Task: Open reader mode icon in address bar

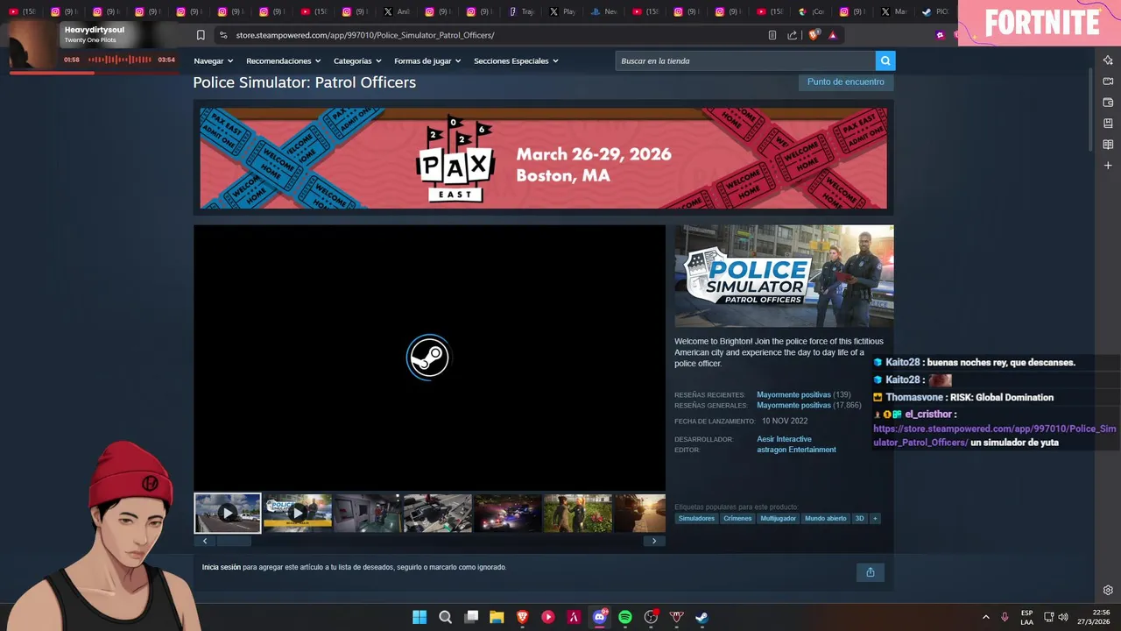Action: pyautogui.click(x=772, y=35)
